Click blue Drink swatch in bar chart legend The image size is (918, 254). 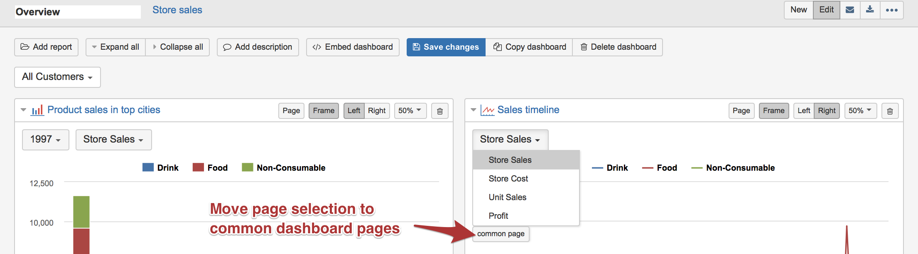pos(148,167)
